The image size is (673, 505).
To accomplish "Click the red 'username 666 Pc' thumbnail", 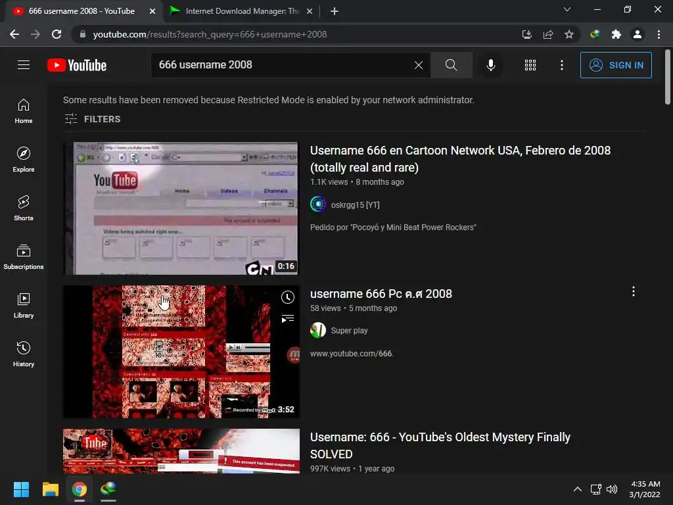I will tap(181, 352).
